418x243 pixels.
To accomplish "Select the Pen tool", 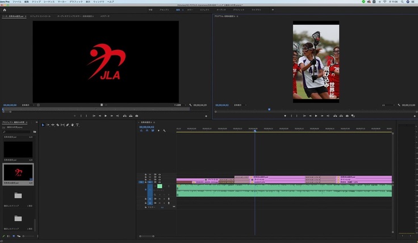I will (67, 124).
